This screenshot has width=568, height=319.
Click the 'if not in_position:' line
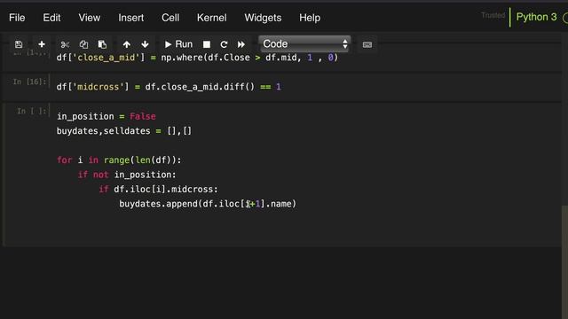[127, 175]
